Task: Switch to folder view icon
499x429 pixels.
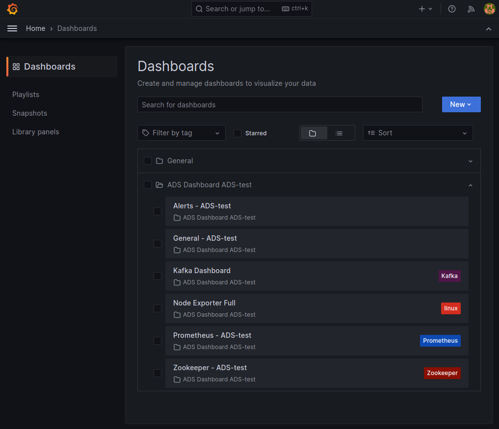Action: pos(313,133)
